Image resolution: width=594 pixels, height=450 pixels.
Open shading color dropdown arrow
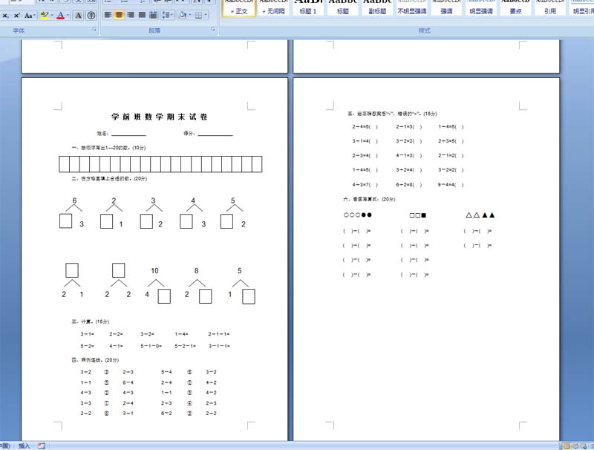190,15
